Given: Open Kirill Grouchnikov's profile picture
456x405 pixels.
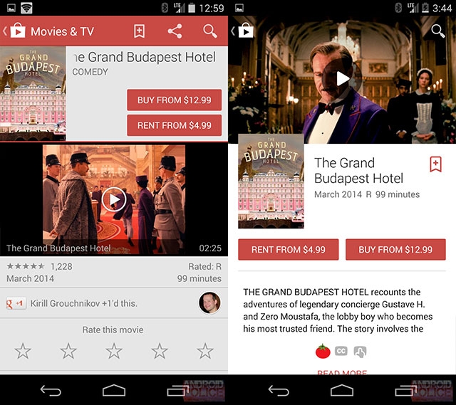Looking at the screenshot, I should pos(209,303).
